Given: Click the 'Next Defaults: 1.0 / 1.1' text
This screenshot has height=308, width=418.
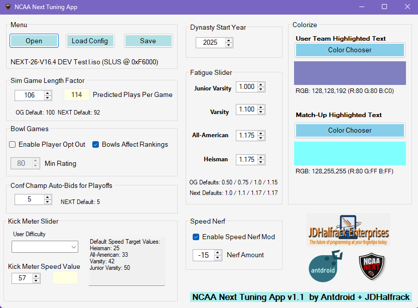Looking at the screenshot, I should 233,193.
